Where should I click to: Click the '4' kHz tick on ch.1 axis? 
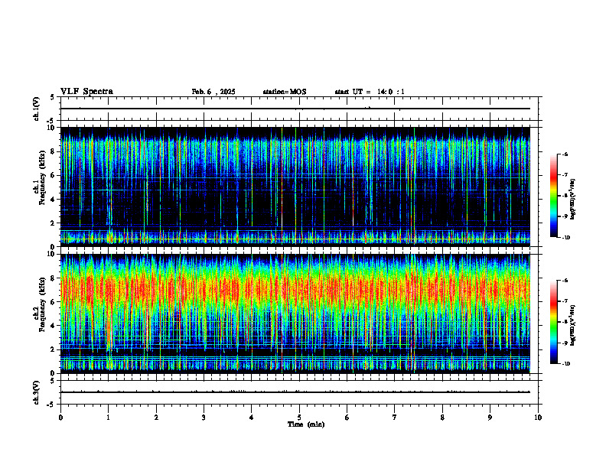(x=54, y=200)
